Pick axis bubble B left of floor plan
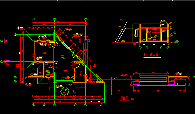The width and height of the screenshot is (195, 114). click(15, 77)
